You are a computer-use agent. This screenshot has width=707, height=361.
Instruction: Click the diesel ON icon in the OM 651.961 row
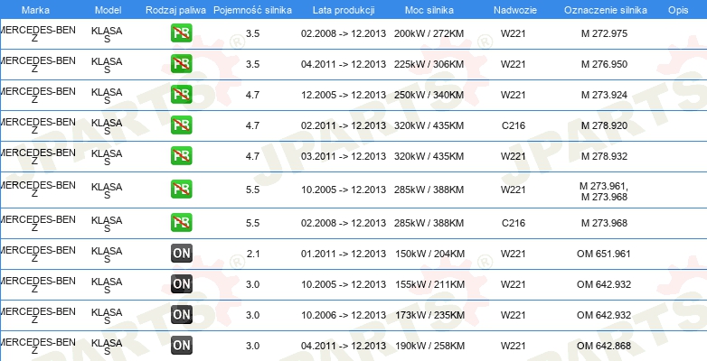point(181,254)
